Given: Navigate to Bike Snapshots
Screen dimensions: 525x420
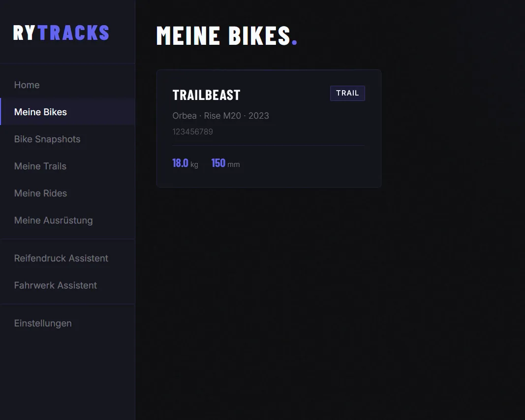Looking at the screenshot, I should [47, 139].
